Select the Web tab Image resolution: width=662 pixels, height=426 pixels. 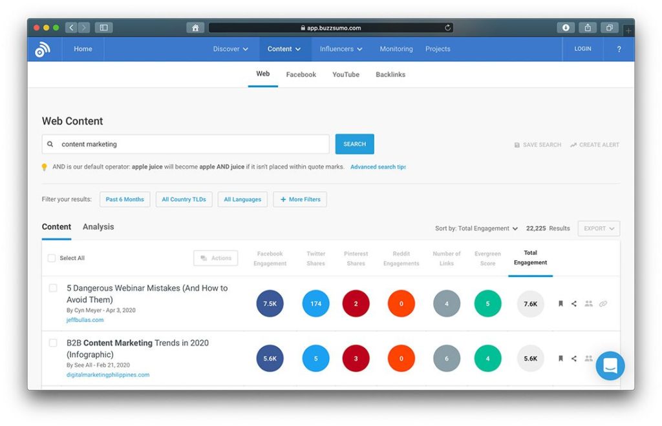click(262, 74)
